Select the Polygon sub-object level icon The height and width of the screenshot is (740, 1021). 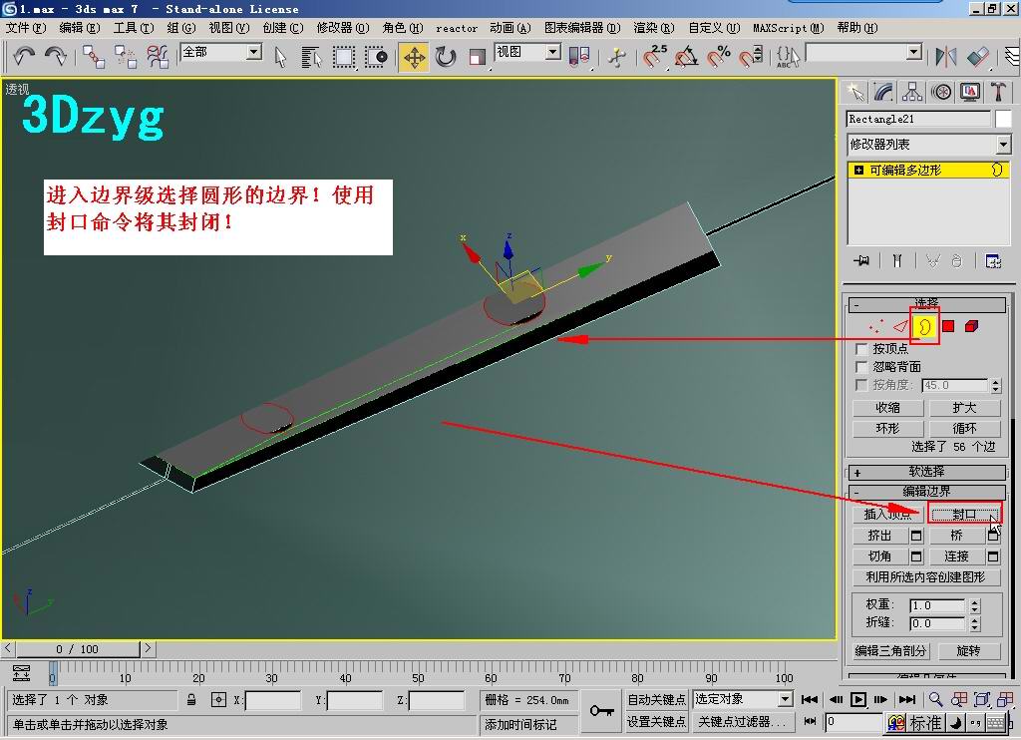click(948, 326)
